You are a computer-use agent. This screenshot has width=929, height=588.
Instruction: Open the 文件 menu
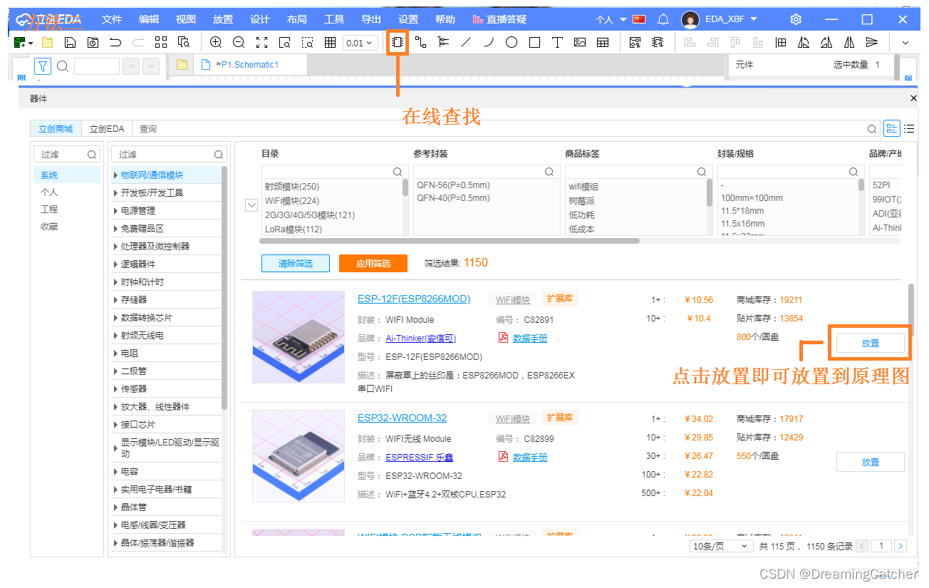click(112, 19)
